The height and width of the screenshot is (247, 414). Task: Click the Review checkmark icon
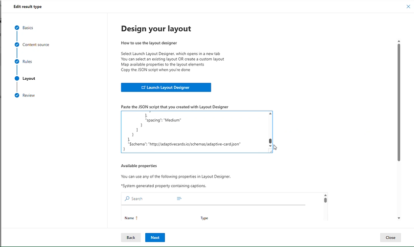pos(17,95)
